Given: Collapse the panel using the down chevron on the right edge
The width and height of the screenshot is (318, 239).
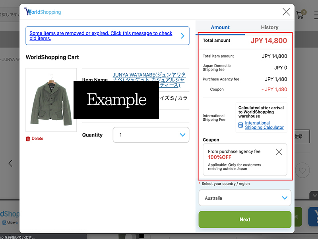Looking at the screenshot, I should coord(314,196).
